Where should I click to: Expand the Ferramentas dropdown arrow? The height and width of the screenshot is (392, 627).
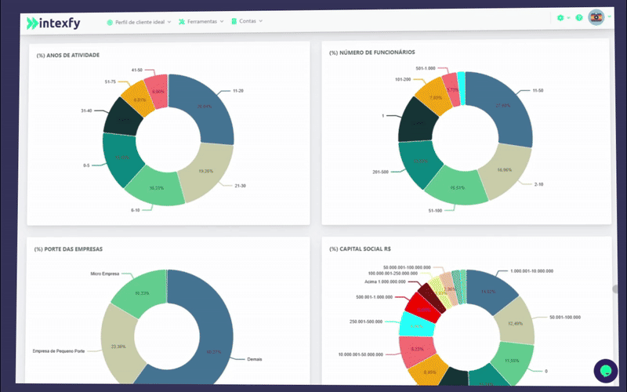tap(222, 21)
